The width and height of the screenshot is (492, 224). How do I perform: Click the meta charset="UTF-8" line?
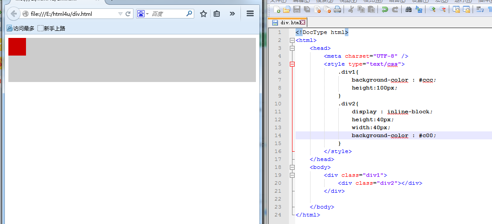(x=366, y=56)
